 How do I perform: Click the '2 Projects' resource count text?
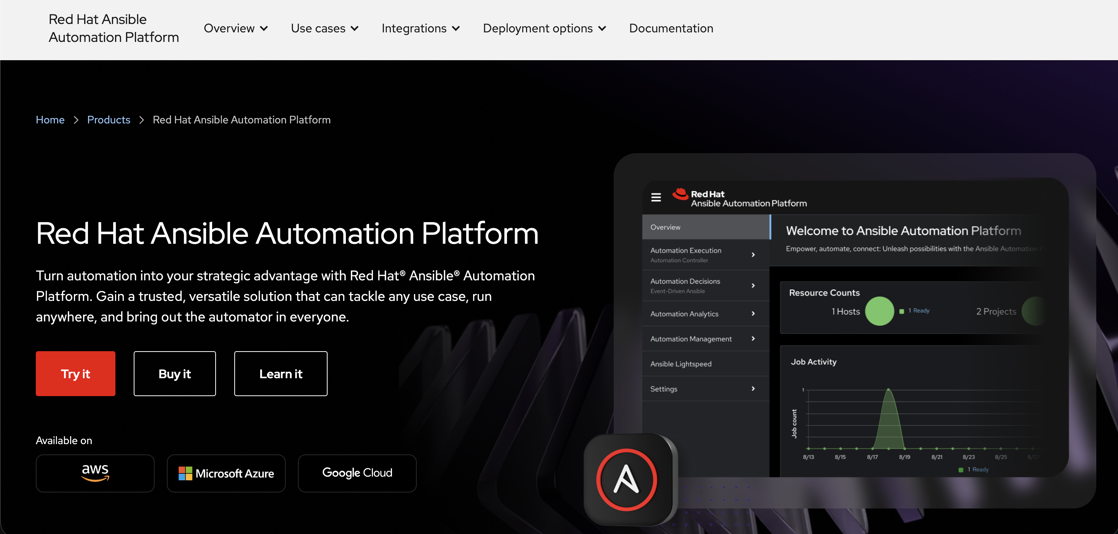[x=996, y=312]
